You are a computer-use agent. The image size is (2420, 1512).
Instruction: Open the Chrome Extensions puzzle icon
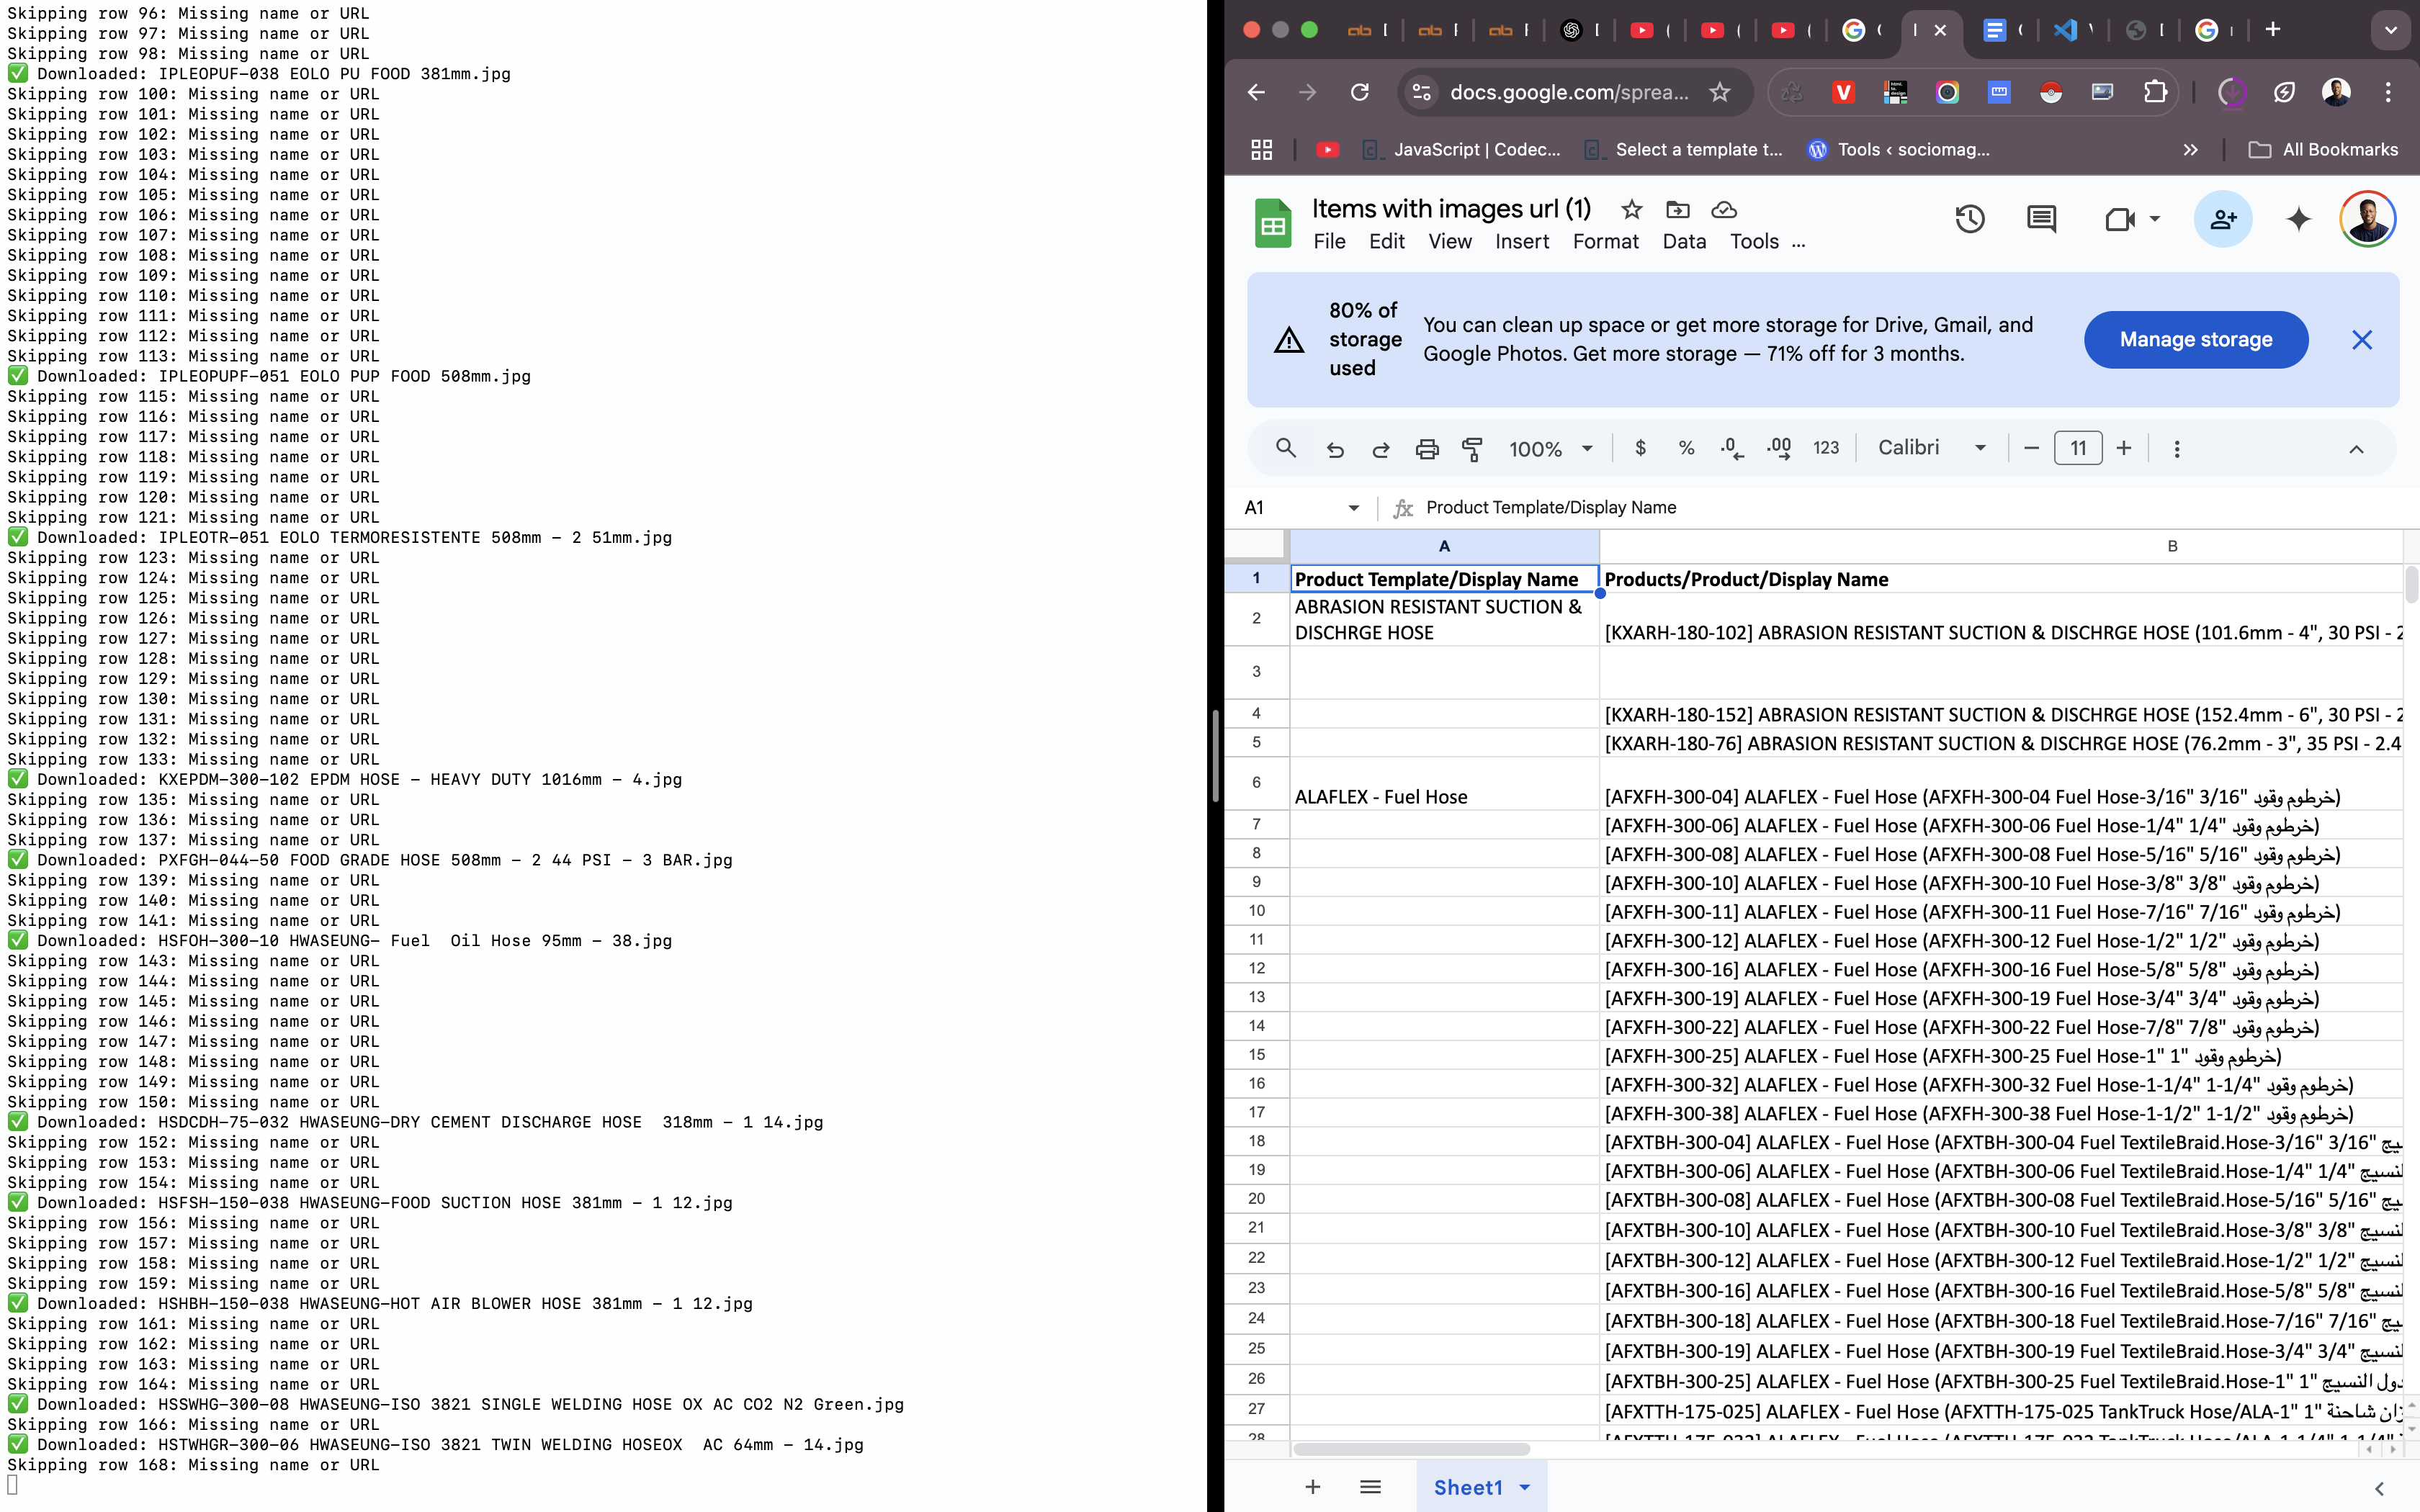pos(2156,92)
